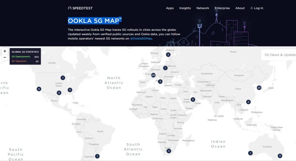Screen dimensions: 296x161
Task: Select the 229 cluster marker over France
Action: tap(153, 75)
